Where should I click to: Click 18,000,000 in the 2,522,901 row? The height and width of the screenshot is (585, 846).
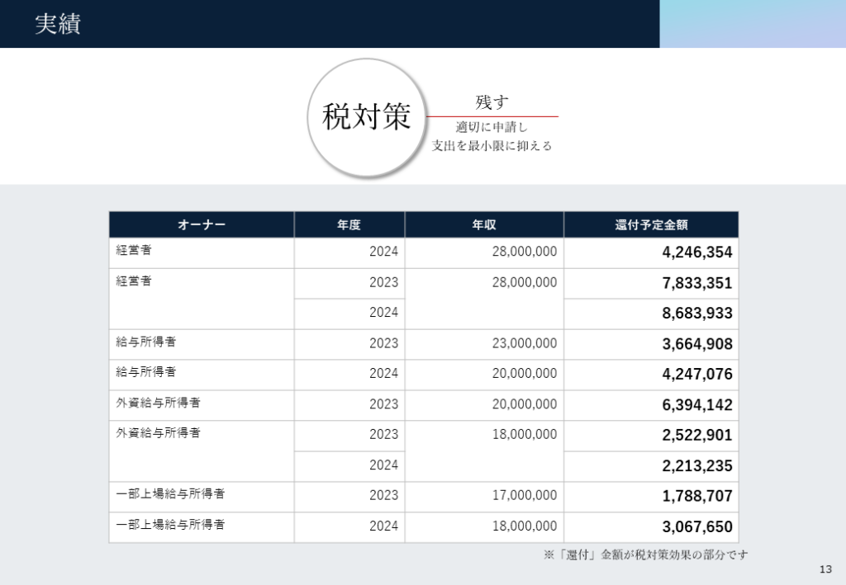[x=525, y=434]
